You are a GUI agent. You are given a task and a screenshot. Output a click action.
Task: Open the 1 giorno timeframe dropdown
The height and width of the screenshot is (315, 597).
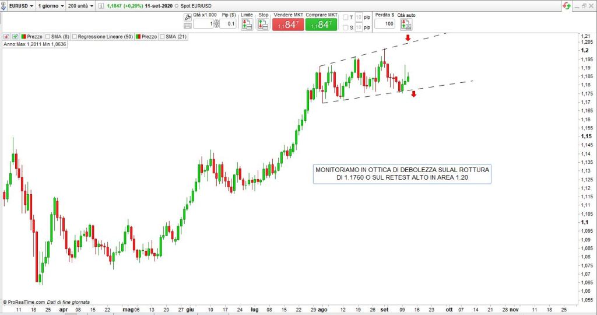(x=51, y=5)
